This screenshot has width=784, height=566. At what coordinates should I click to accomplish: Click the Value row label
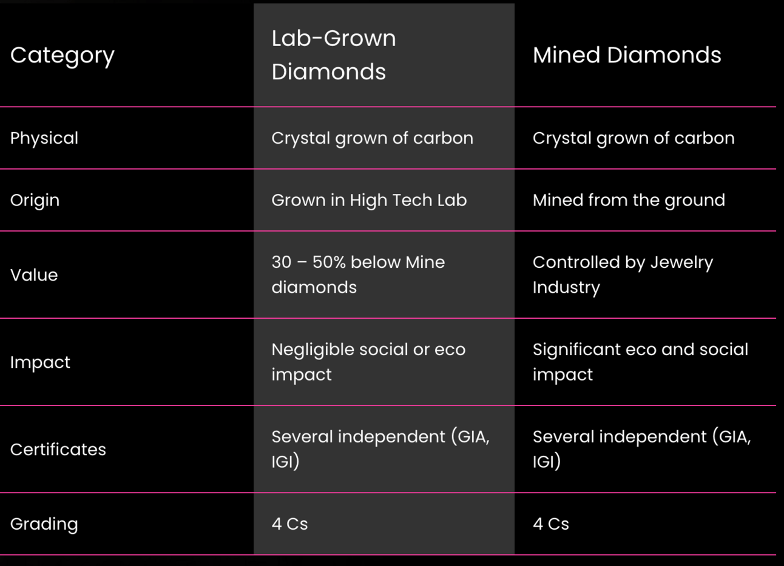(x=34, y=275)
